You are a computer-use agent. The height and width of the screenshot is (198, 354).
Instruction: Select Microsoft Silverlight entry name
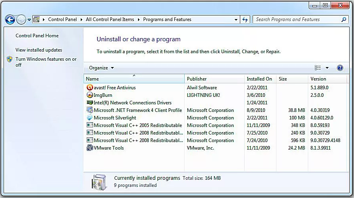[115, 118]
